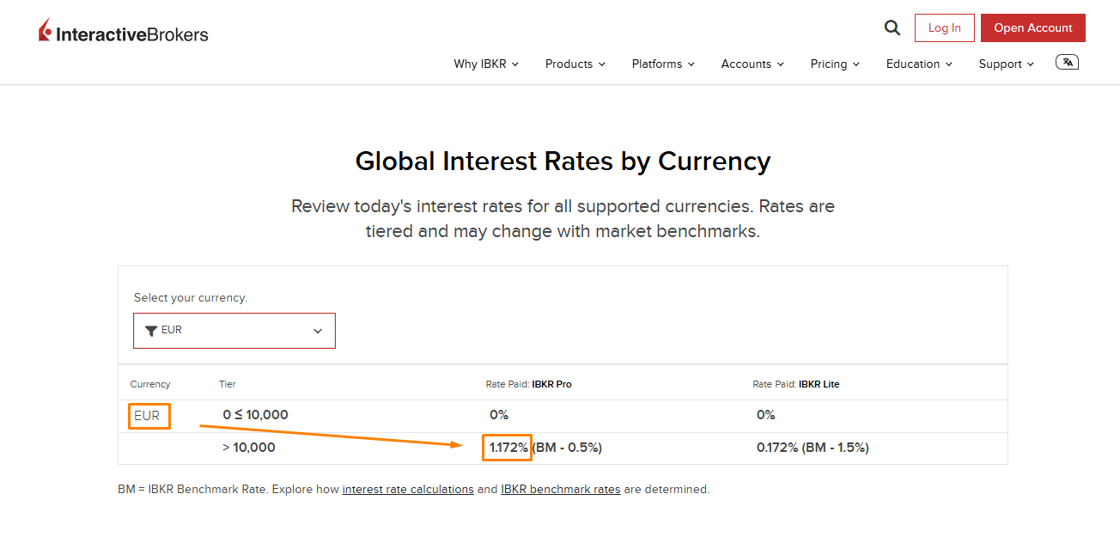Open the Accounts menu
1120x549 pixels.
click(x=752, y=64)
